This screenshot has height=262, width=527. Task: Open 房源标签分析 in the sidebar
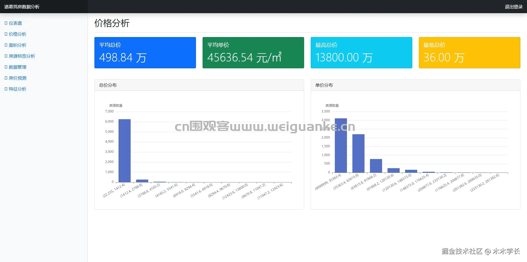tap(20, 56)
